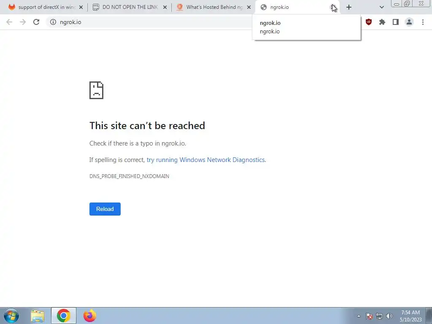Click the globe favicon on ngrok.io tab

pos(264,7)
